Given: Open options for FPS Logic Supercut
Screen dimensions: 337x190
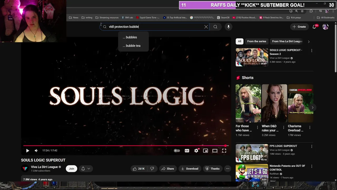Looking at the screenshot, I should coord(312,146).
